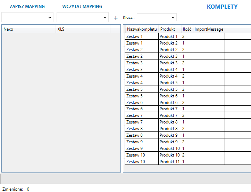
Task: Click the blue plus icon
Action: coord(116,18)
